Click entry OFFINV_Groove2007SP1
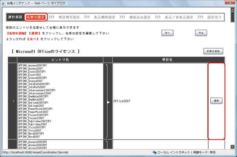 32,78
